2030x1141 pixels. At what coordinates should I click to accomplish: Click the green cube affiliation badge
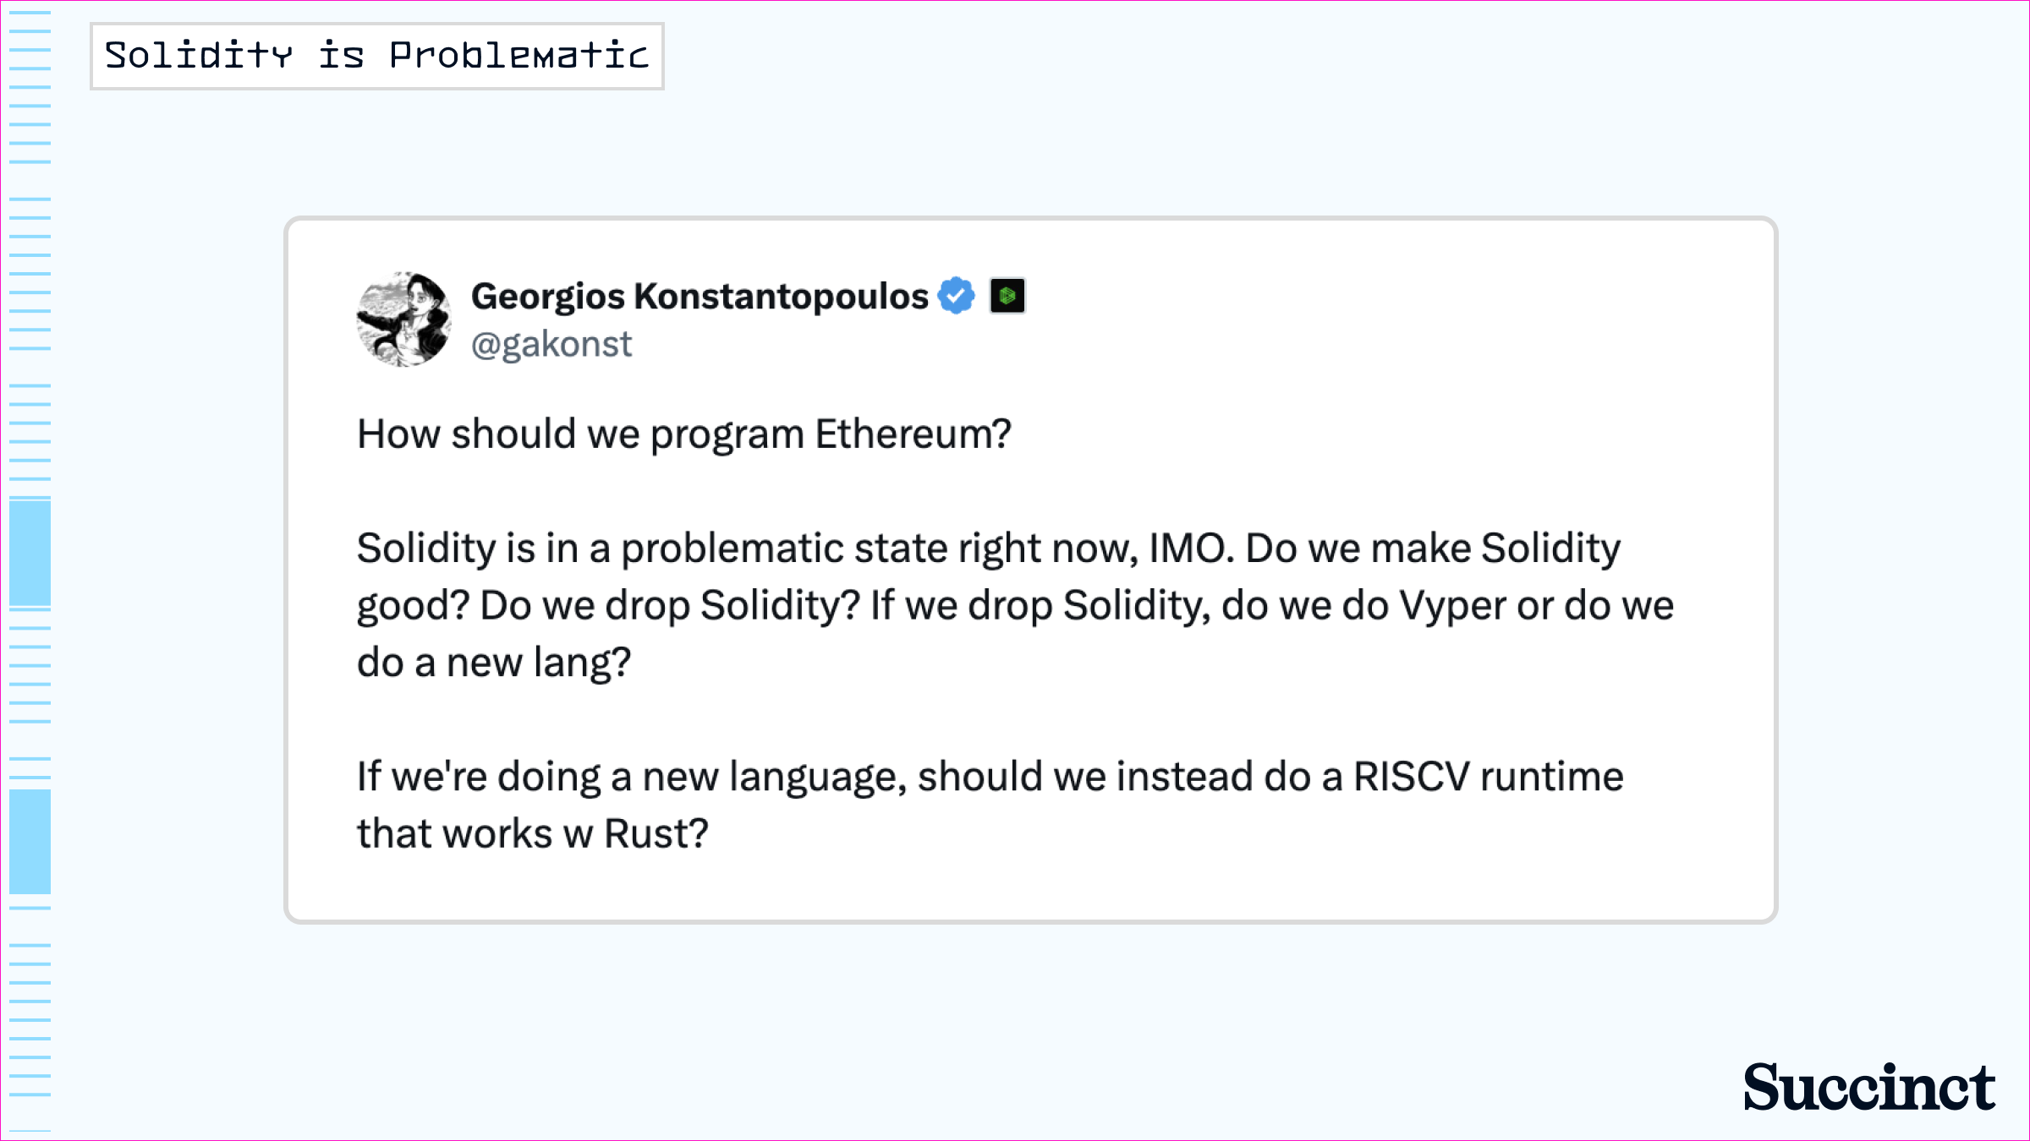point(1007,296)
